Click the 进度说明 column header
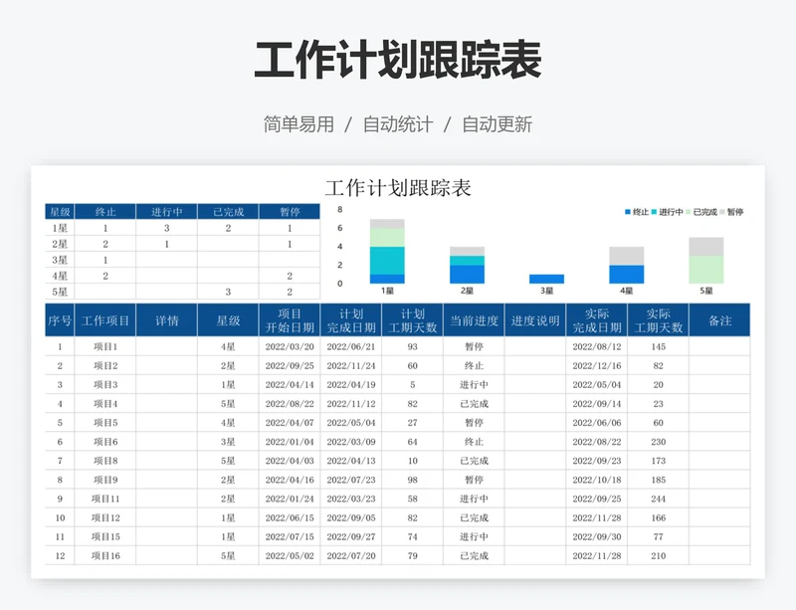Screen dimensions: 796x610 tap(535, 320)
